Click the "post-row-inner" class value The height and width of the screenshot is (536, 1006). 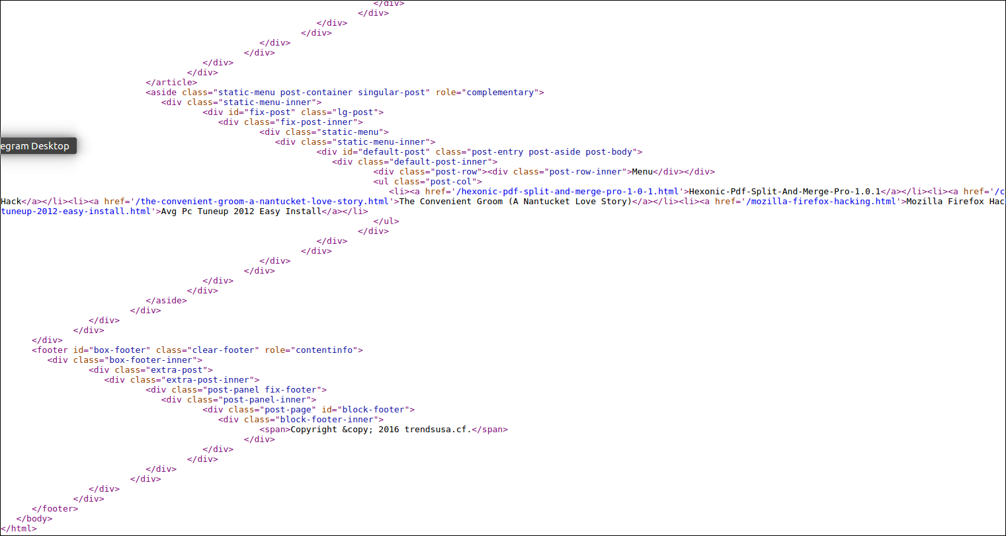point(585,172)
